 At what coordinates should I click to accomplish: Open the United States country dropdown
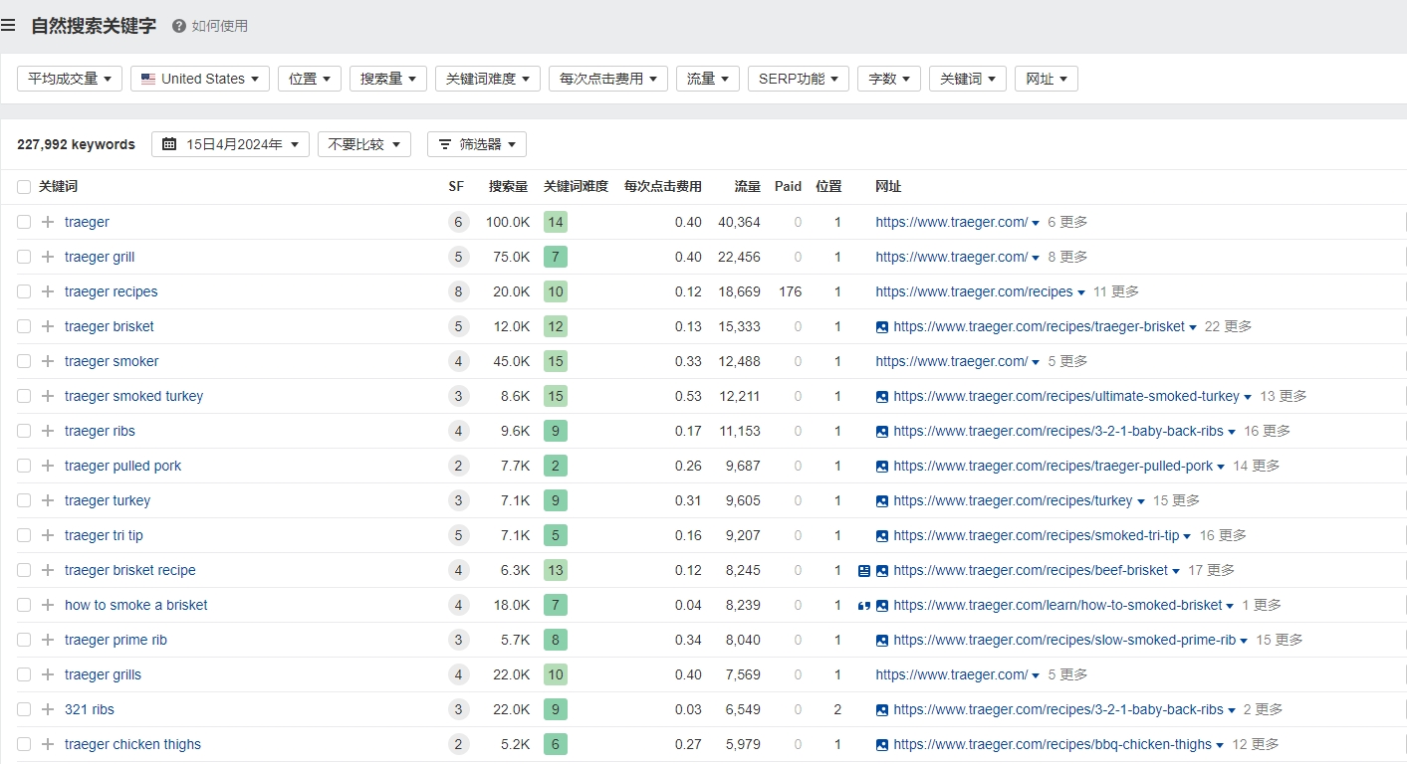[x=200, y=79]
